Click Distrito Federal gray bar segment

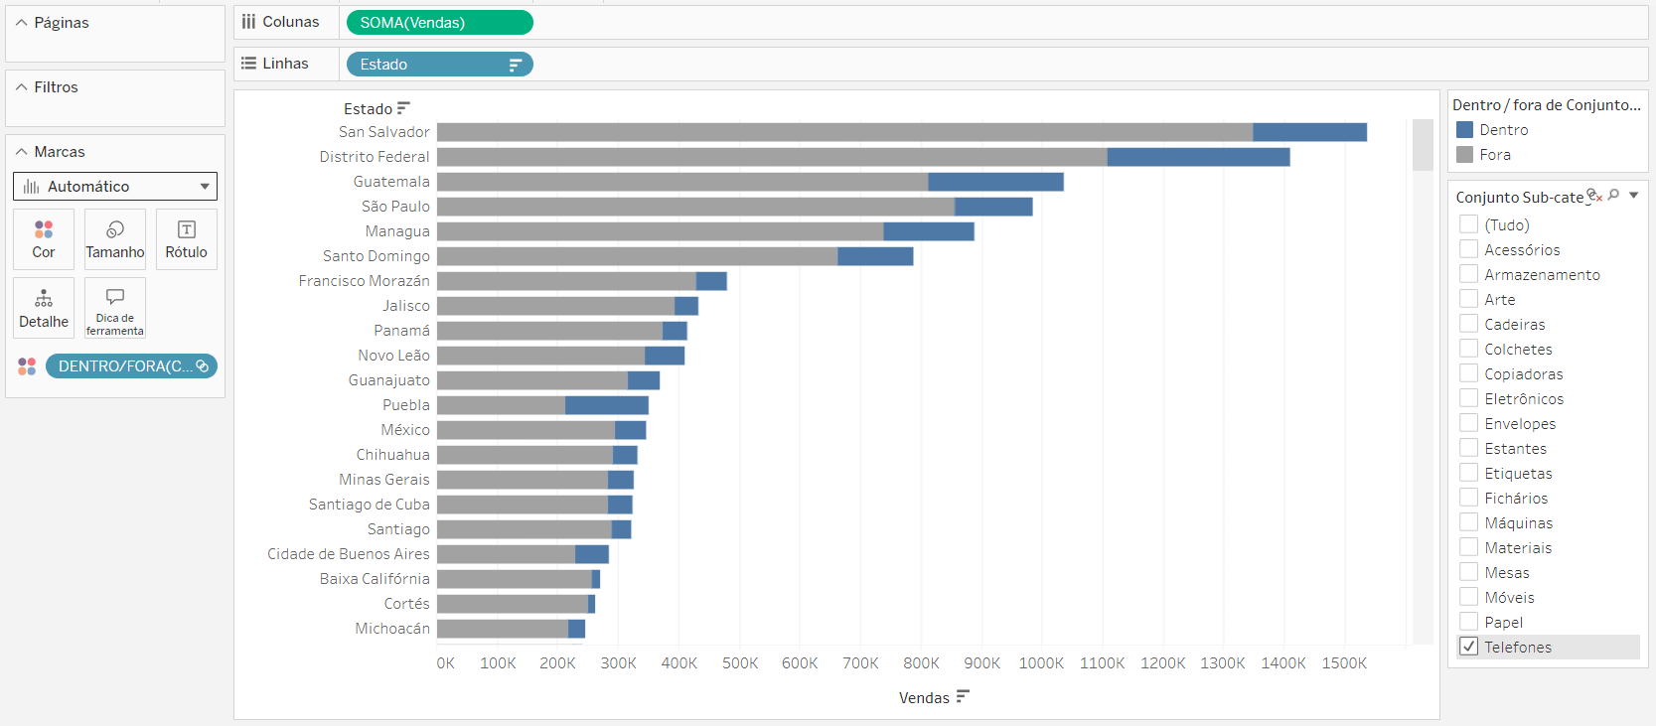point(772,157)
